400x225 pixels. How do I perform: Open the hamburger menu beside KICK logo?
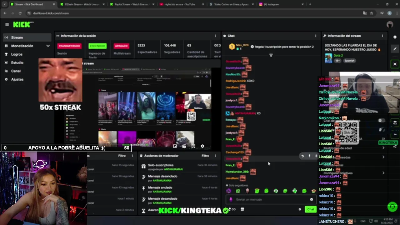[7, 24]
